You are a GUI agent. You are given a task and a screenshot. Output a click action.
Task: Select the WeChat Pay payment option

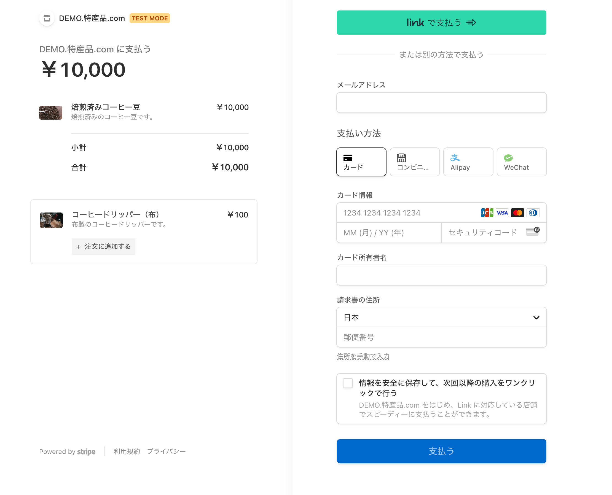(521, 162)
